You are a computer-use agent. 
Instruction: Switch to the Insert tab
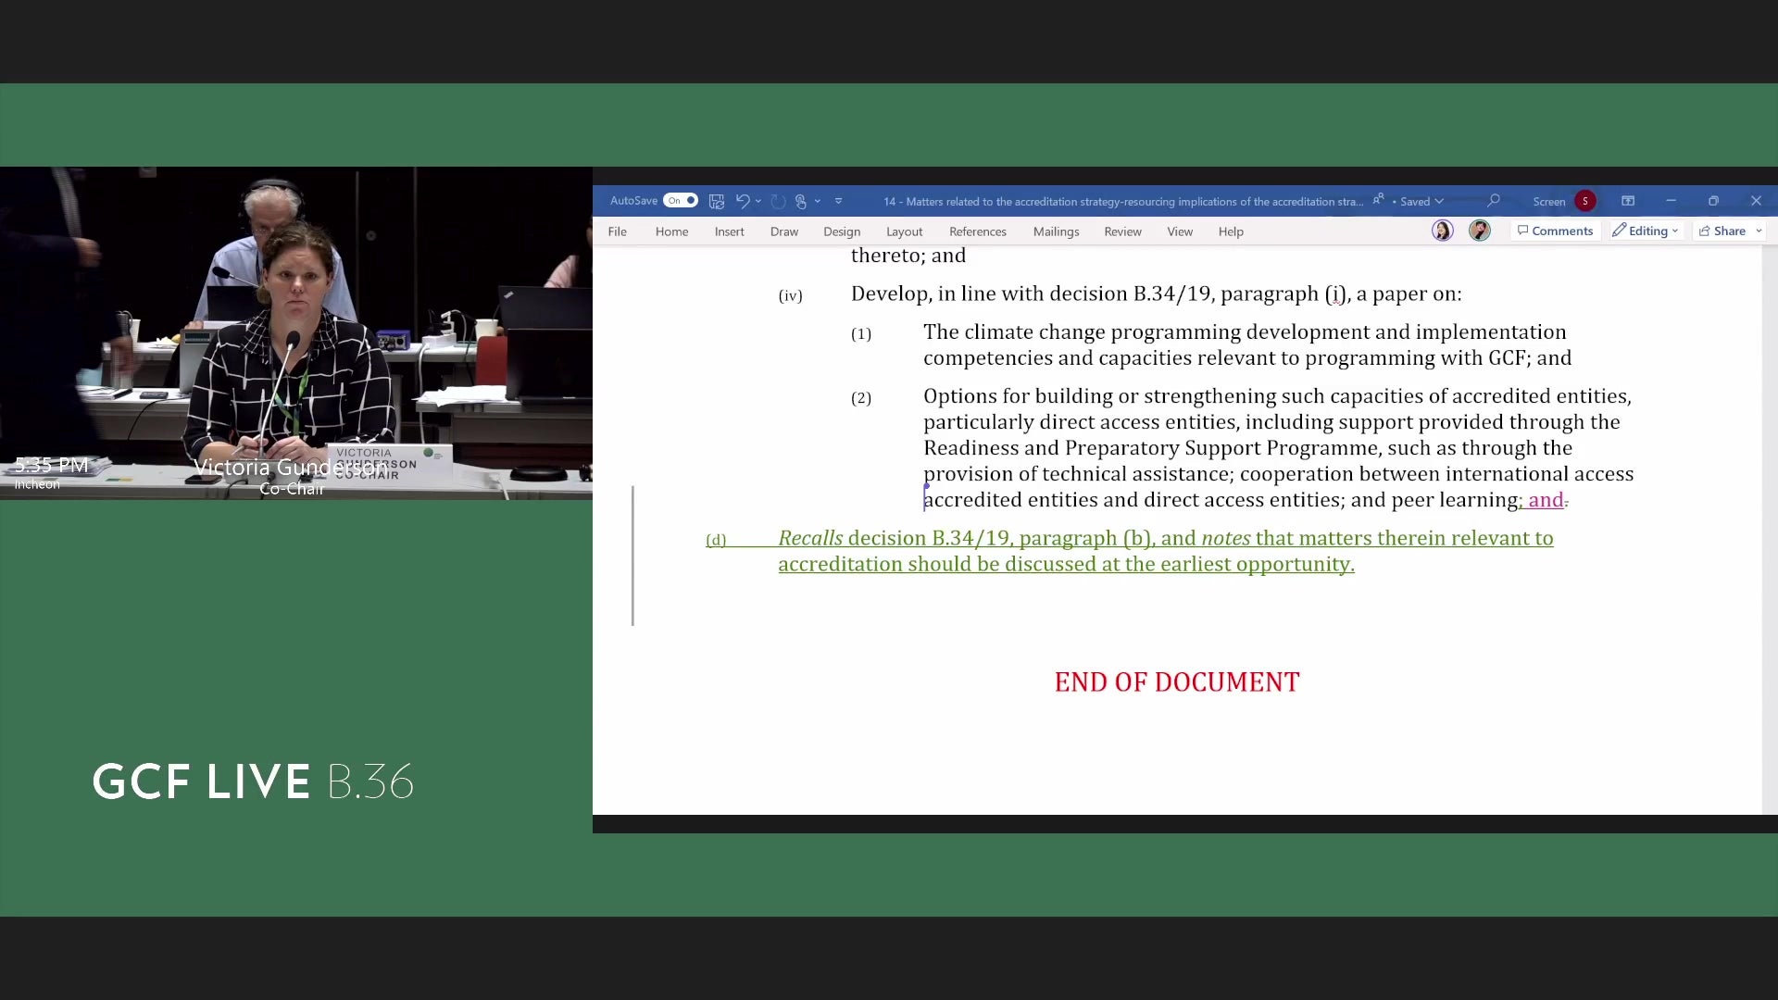click(729, 231)
